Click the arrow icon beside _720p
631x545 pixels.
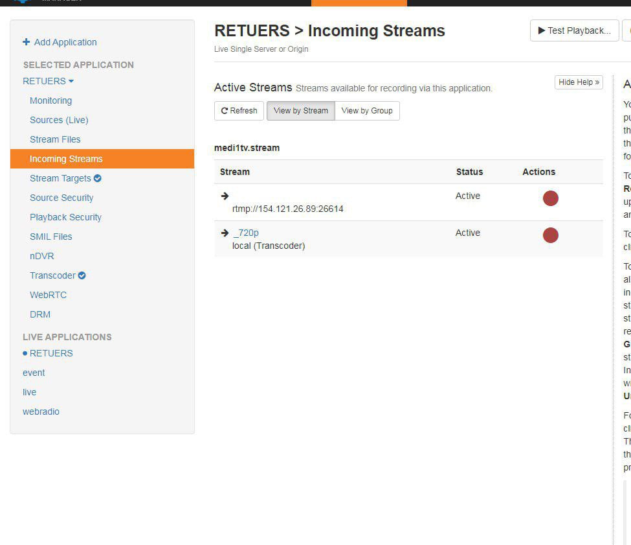pos(225,233)
